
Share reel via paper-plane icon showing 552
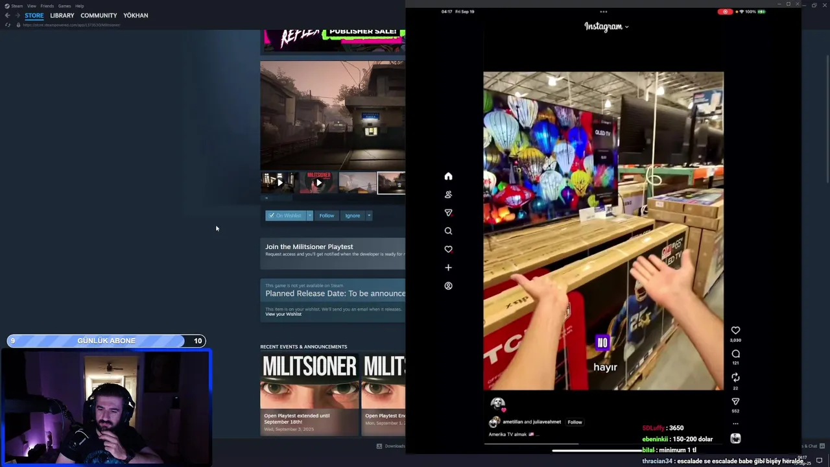[735, 401]
